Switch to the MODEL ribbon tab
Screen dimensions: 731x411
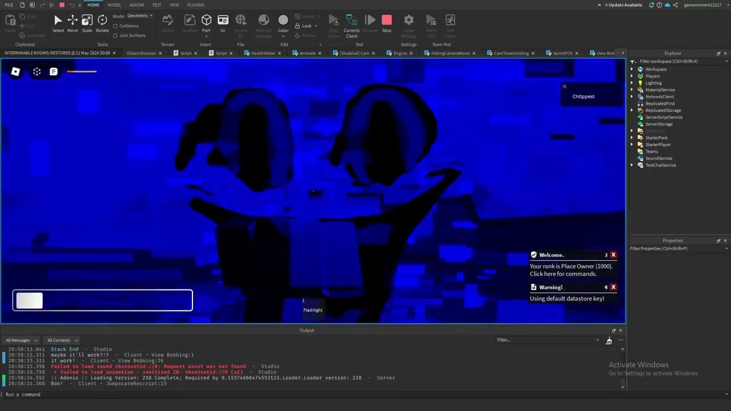click(x=114, y=5)
